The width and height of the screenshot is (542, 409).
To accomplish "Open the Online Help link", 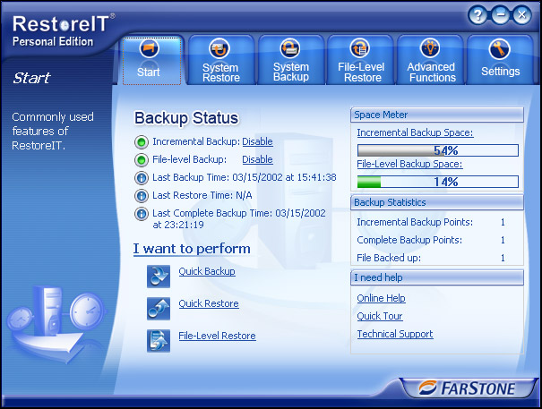I will (381, 298).
